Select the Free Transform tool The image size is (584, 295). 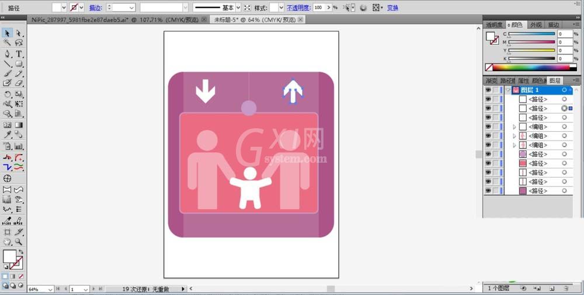[19, 104]
